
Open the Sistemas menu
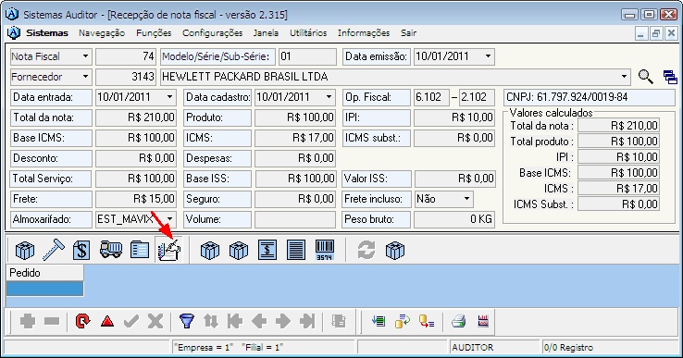pyautogui.click(x=47, y=32)
